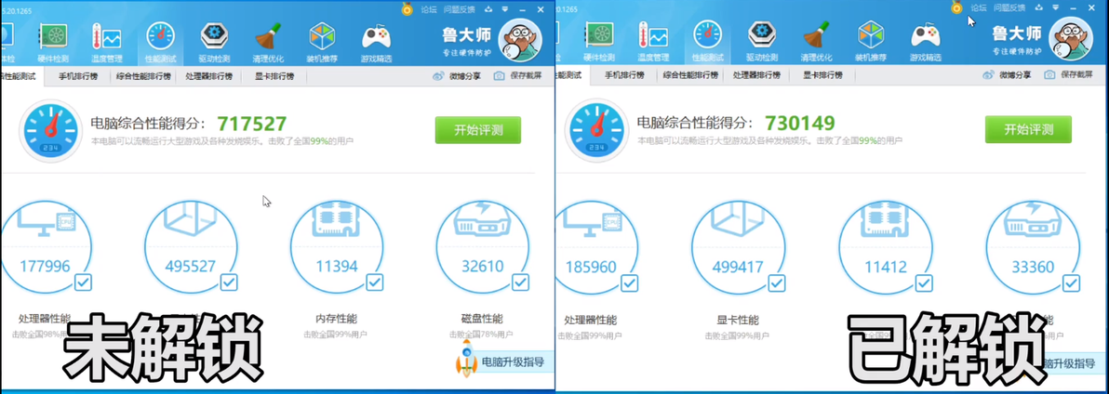
Task: Click 开始评测 button next to score 730149
Action: (x=1028, y=129)
